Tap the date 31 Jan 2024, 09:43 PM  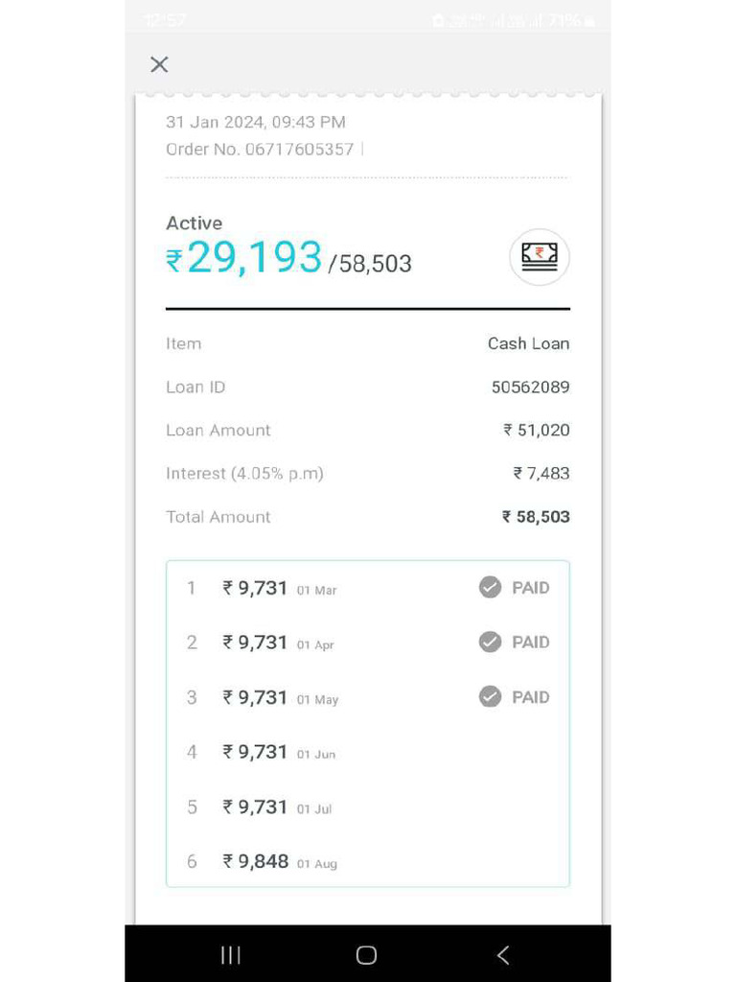click(256, 122)
